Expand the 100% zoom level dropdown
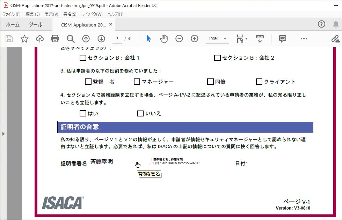Image resolution: width=342 pixels, height=220 pixels. coord(225,39)
